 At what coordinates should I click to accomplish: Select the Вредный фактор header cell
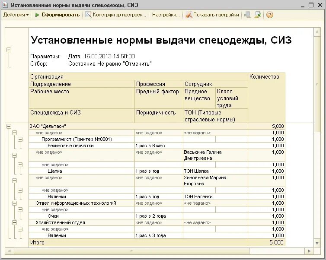[159, 98]
